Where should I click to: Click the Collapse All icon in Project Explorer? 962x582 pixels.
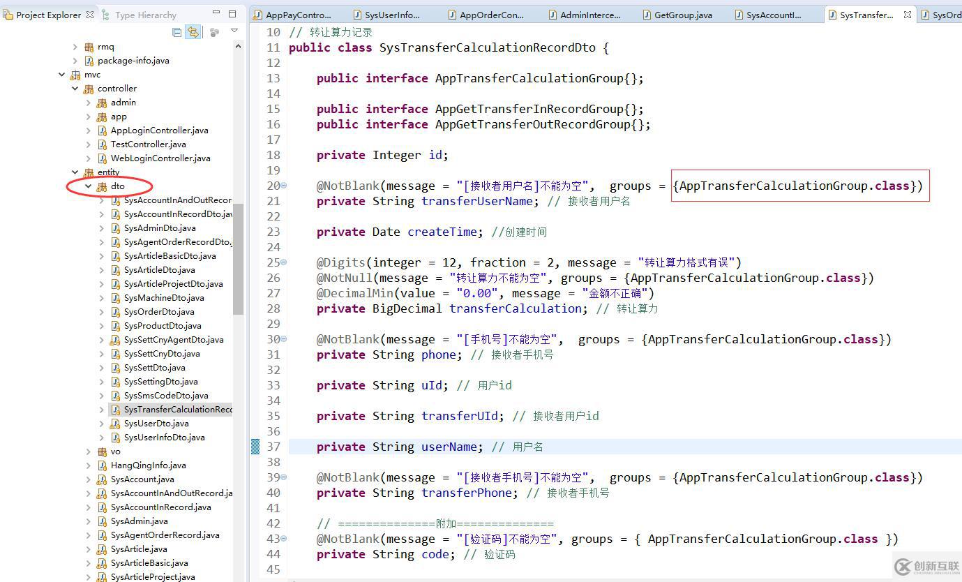177,32
